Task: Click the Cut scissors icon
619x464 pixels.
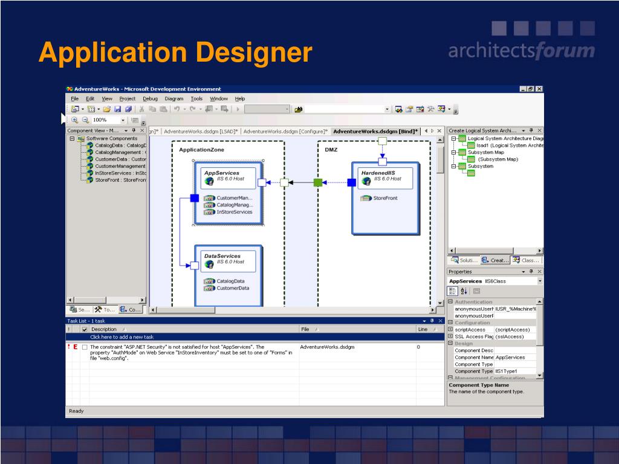Action: tap(141, 109)
